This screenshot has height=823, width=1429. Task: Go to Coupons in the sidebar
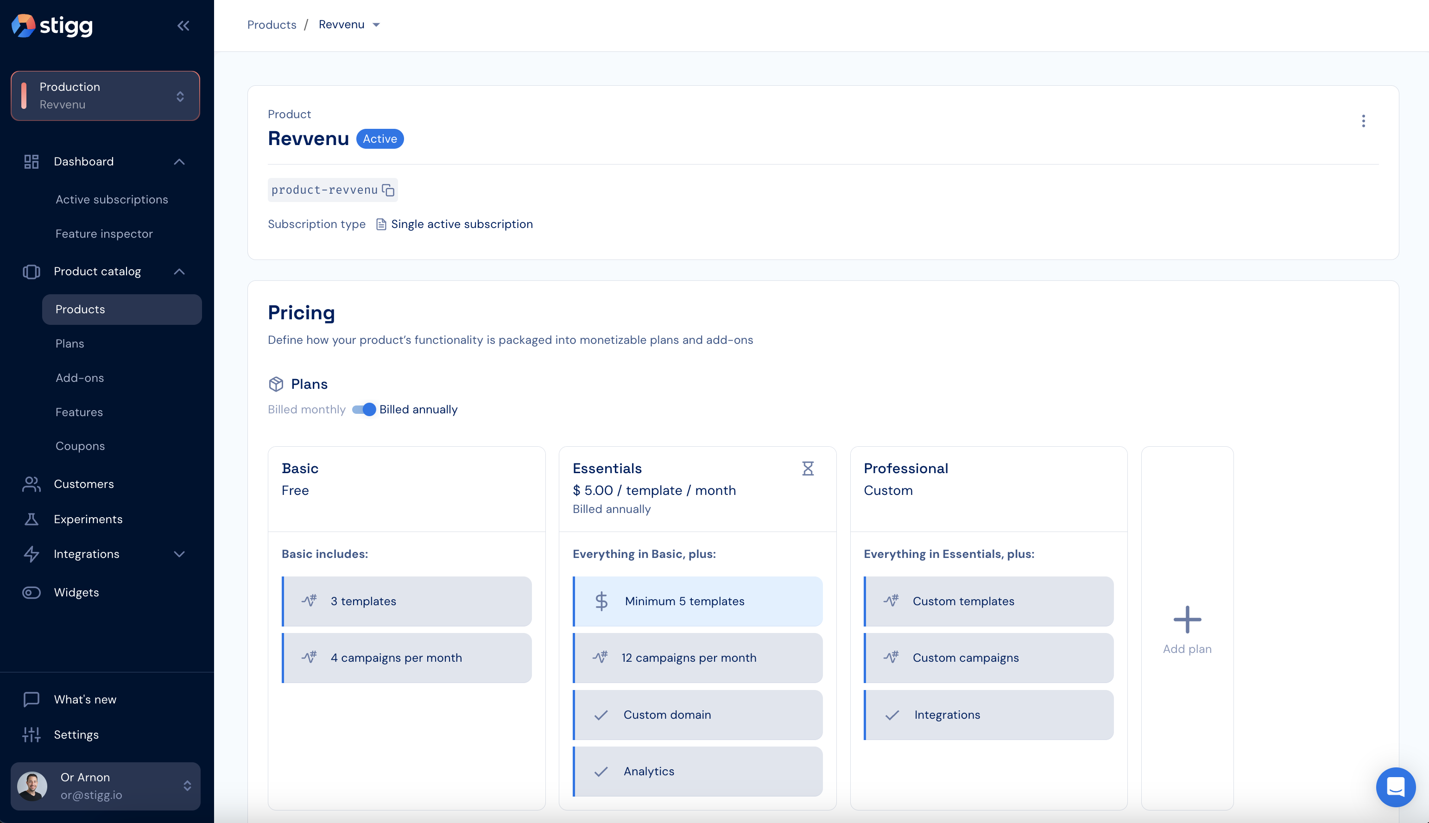point(80,447)
